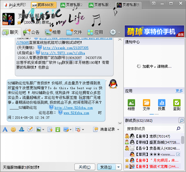186x172 pixels.
Task: Click the edit card icon on the 草民 row
Action: coord(178,154)
